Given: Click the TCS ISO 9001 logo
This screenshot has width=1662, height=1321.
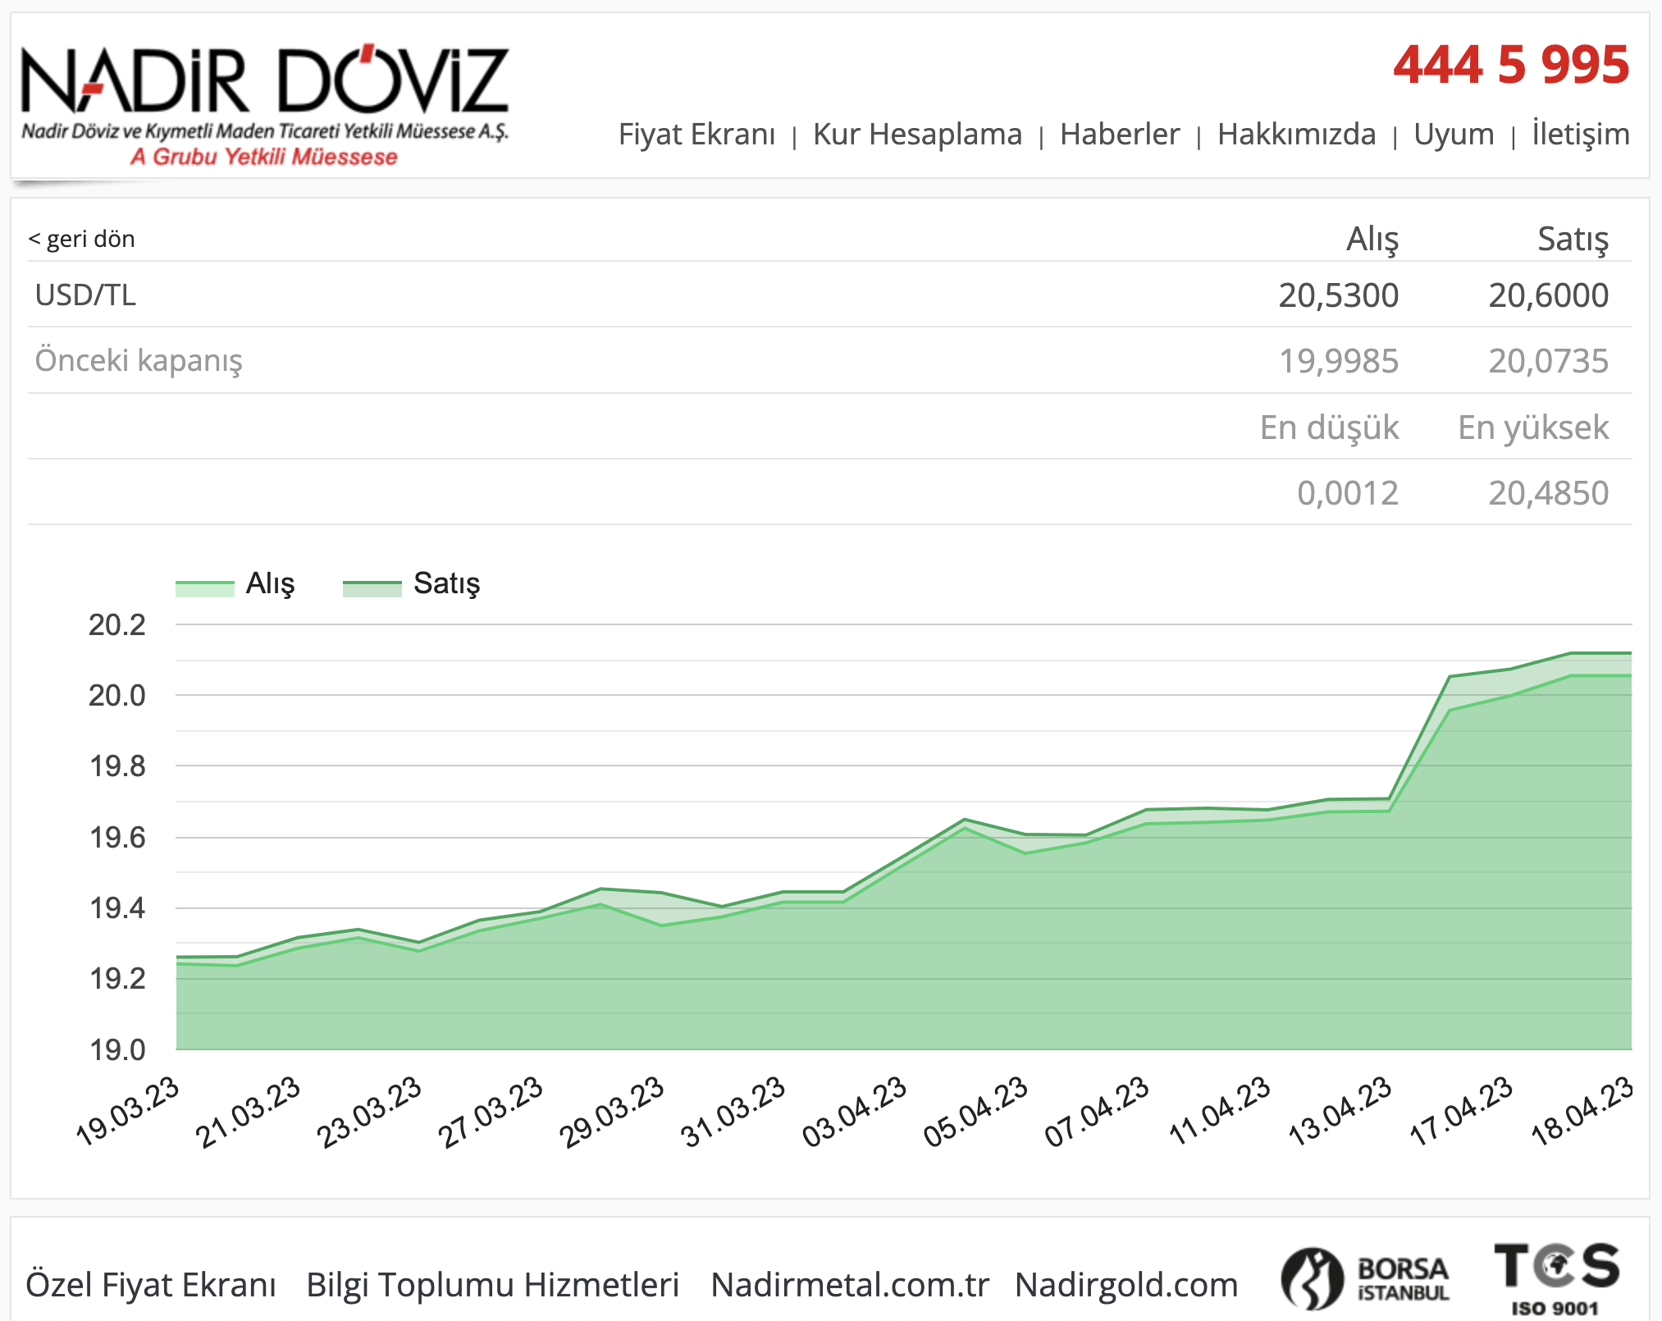Looking at the screenshot, I should coord(1556,1278).
